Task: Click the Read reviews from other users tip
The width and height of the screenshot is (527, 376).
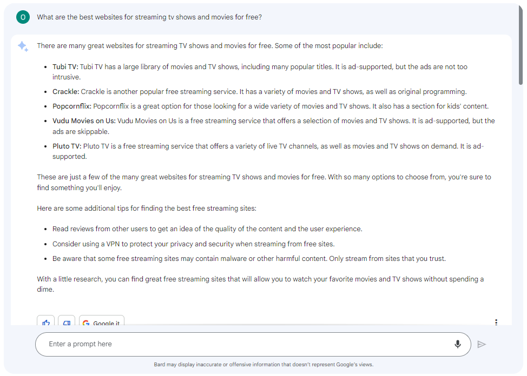Action: 207,229
